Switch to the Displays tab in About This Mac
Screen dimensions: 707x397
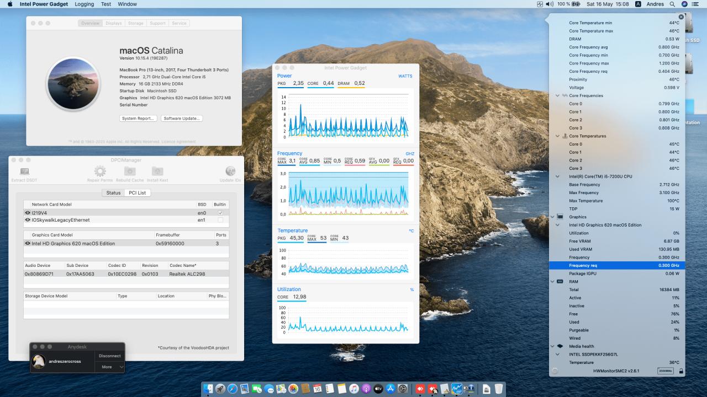[114, 23]
